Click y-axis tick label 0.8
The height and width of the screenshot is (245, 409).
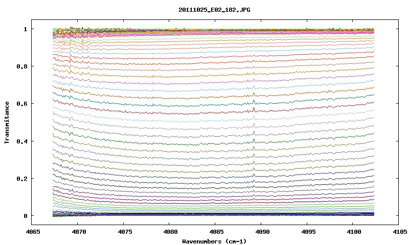22,66
